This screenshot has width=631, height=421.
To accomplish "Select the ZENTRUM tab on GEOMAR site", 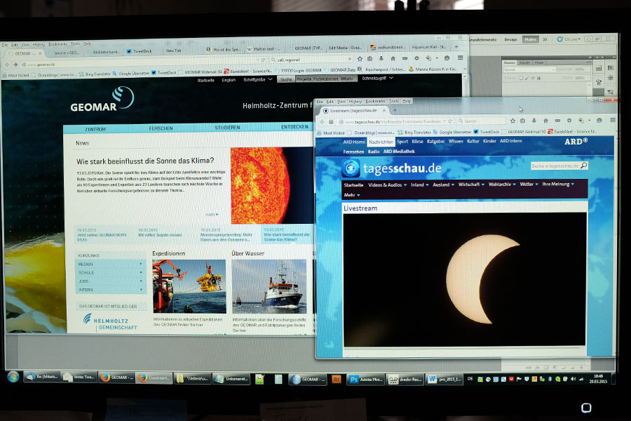I will click(x=95, y=129).
